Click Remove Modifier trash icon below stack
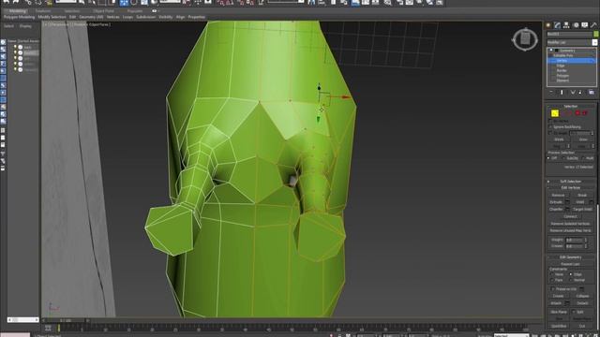Image resolution: width=600 pixels, height=337 pixels. pos(580,93)
